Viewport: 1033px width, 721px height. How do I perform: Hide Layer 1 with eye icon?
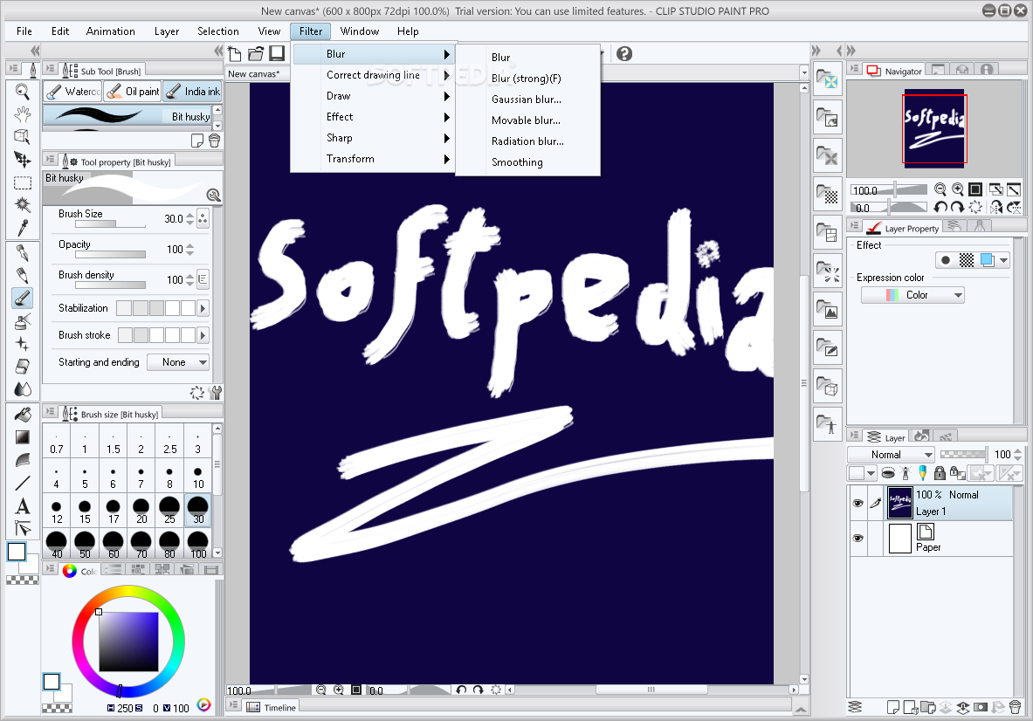tap(857, 503)
